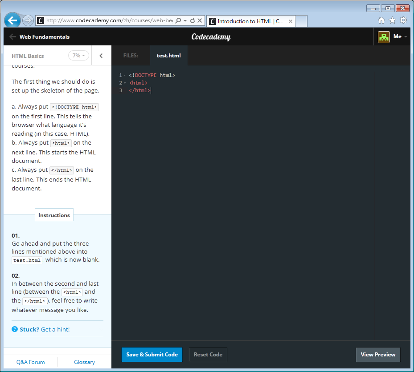Select the test.html file tab
Viewport: 414px width, 372px height.
(169, 56)
